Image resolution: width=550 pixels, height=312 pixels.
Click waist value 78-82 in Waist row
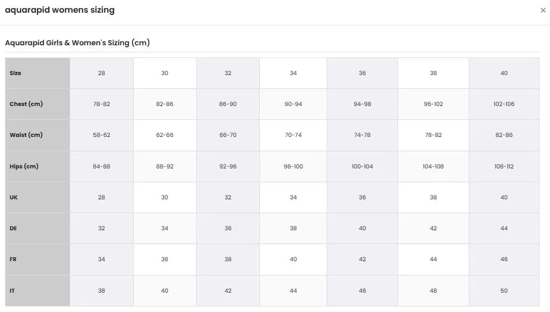pos(433,135)
